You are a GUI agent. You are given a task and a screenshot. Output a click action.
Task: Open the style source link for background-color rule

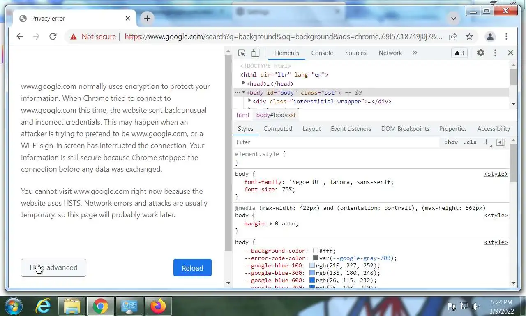pyautogui.click(x=496, y=242)
